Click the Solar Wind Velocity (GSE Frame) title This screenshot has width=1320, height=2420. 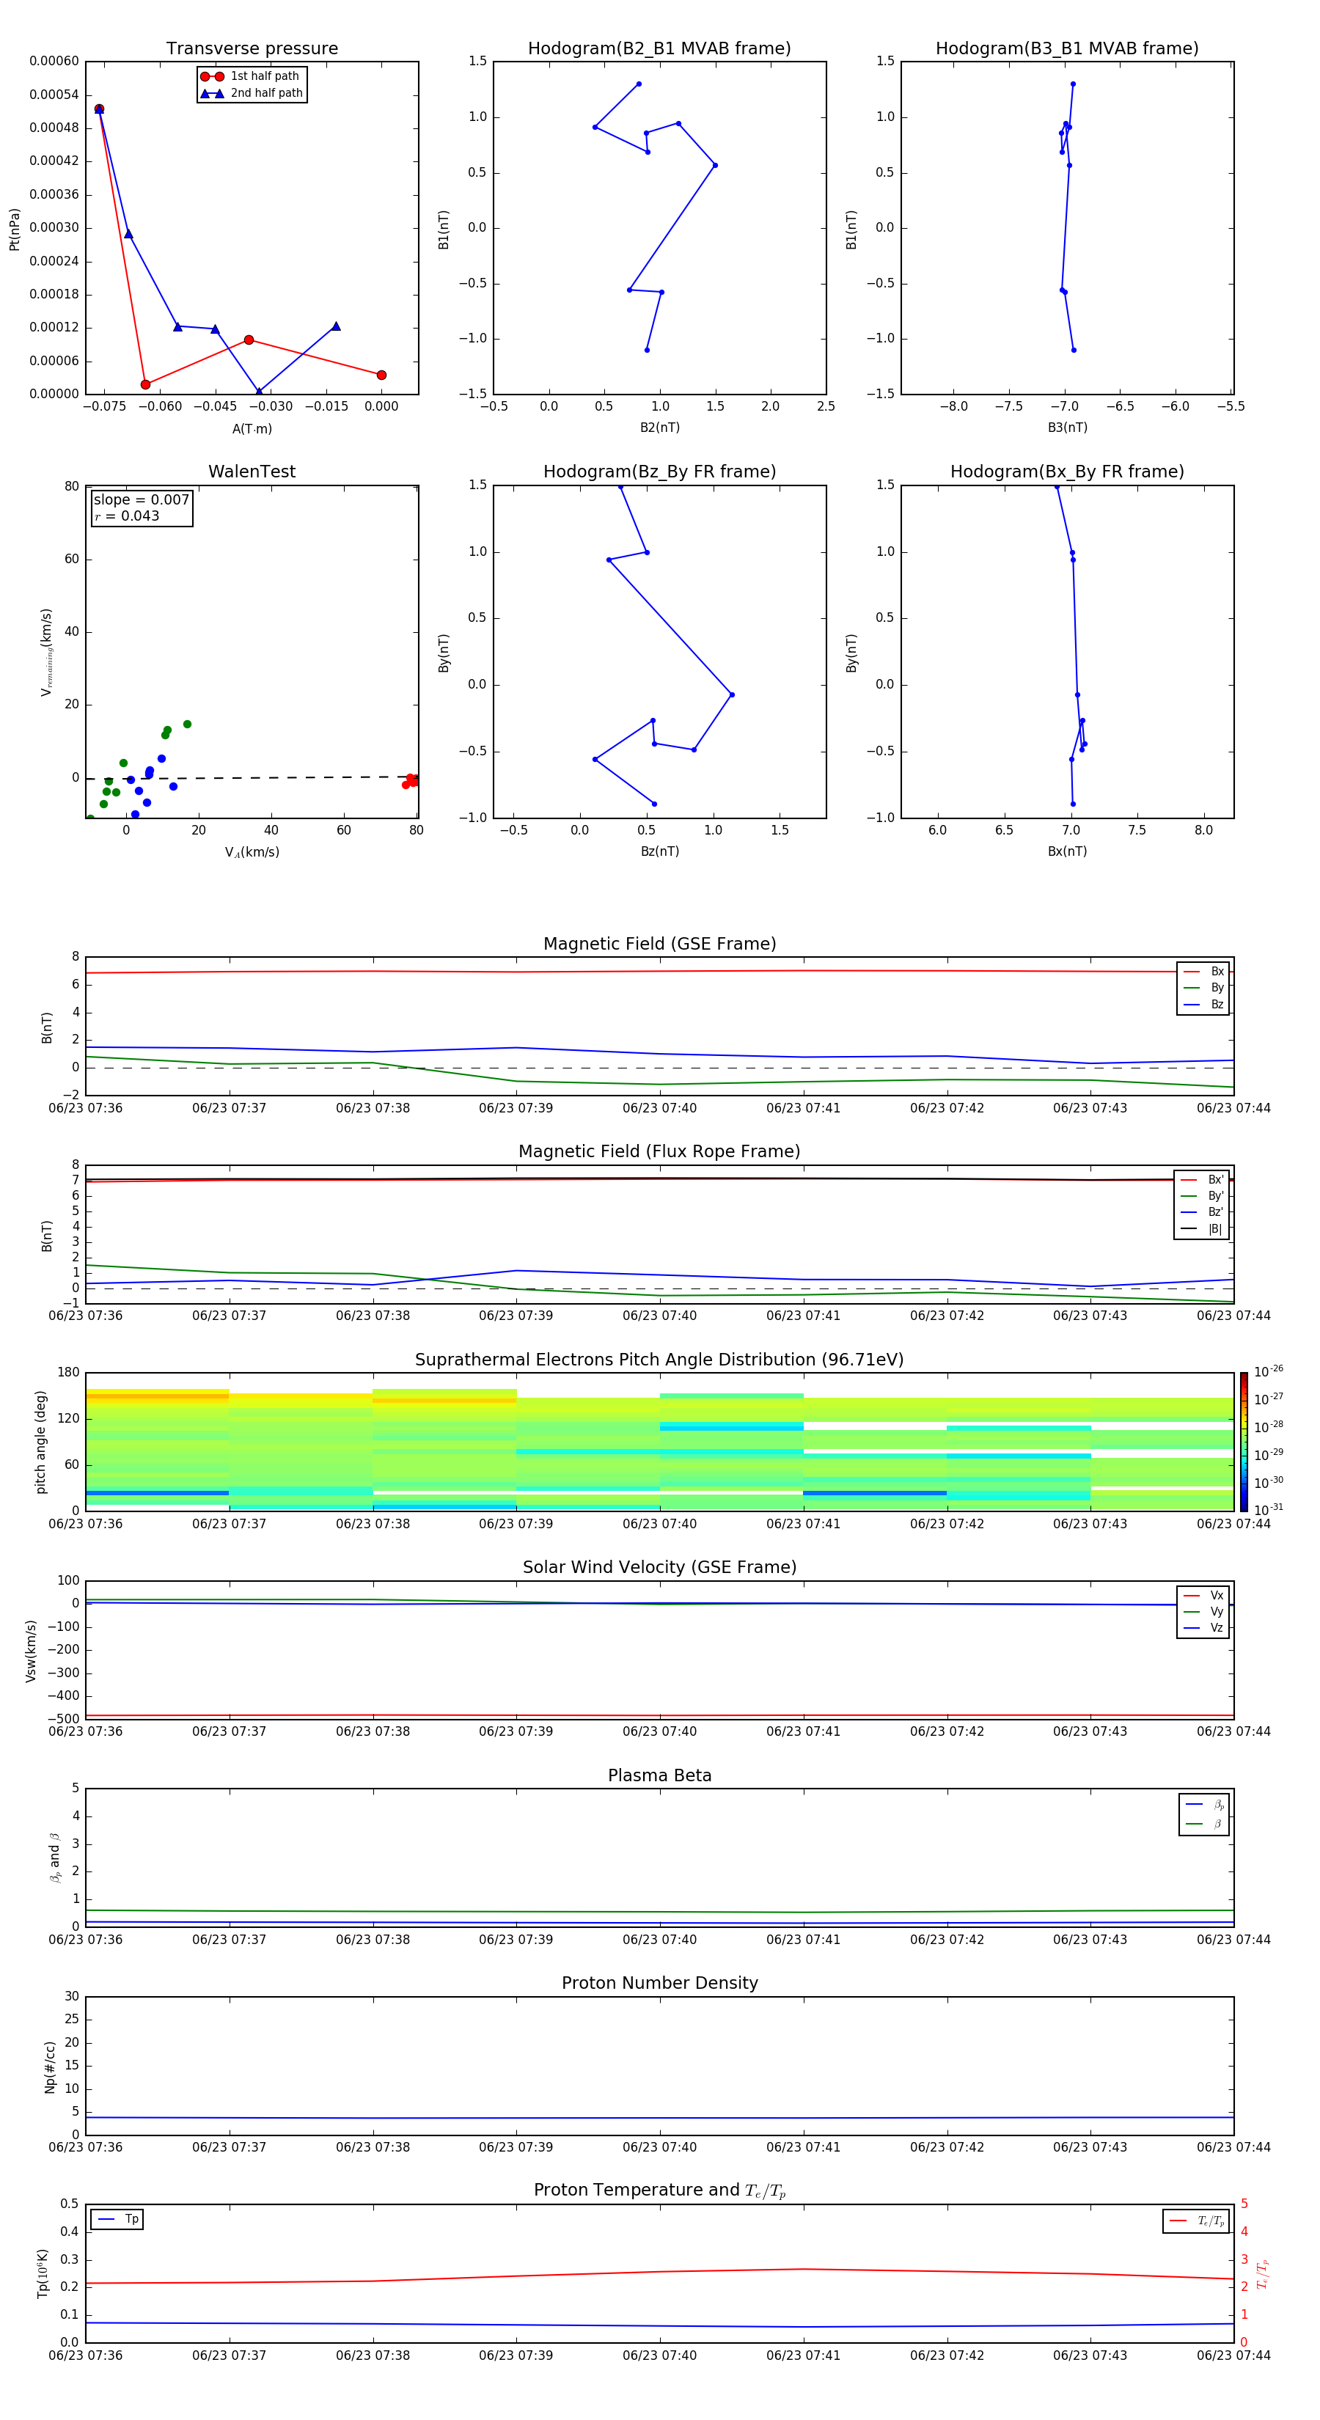click(x=659, y=1568)
